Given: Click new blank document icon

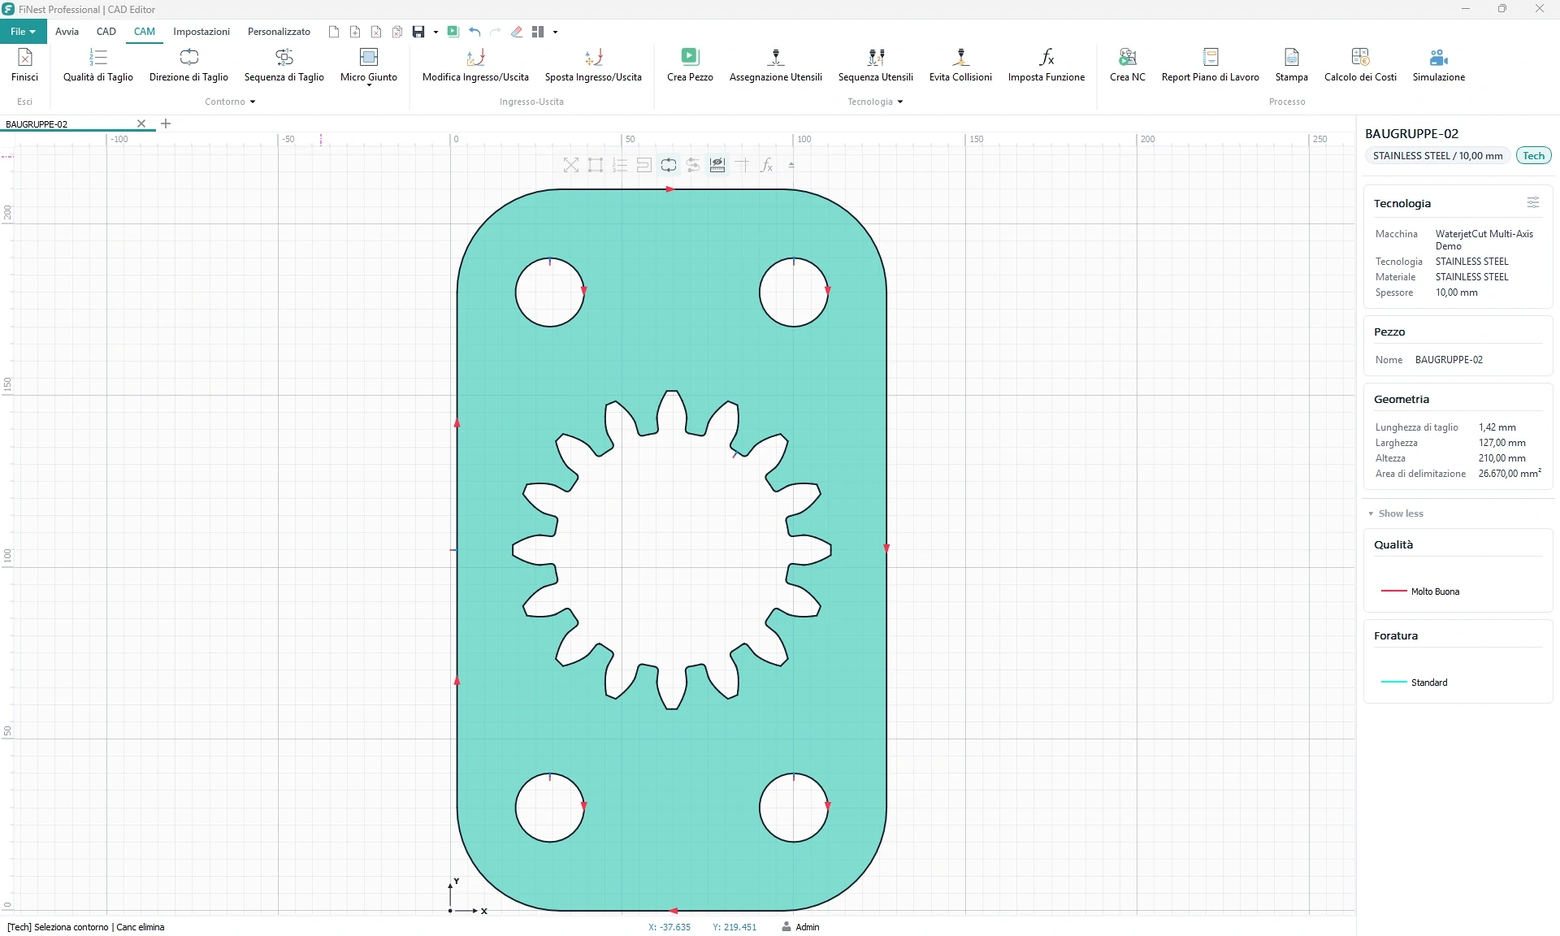Looking at the screenshot, I should [x=334, y=32].
